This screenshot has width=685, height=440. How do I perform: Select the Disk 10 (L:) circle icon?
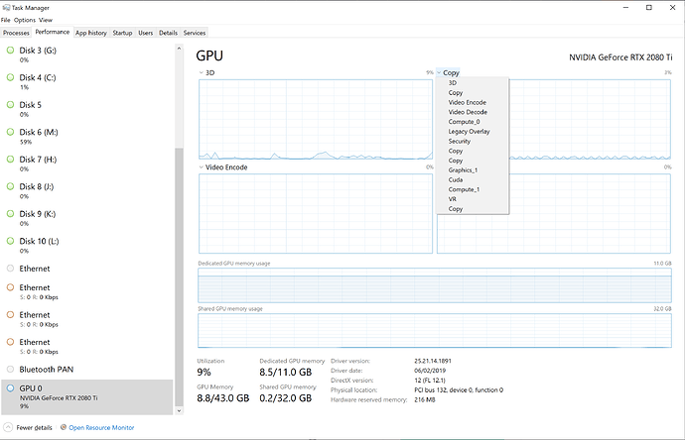(x=11, y=241)
